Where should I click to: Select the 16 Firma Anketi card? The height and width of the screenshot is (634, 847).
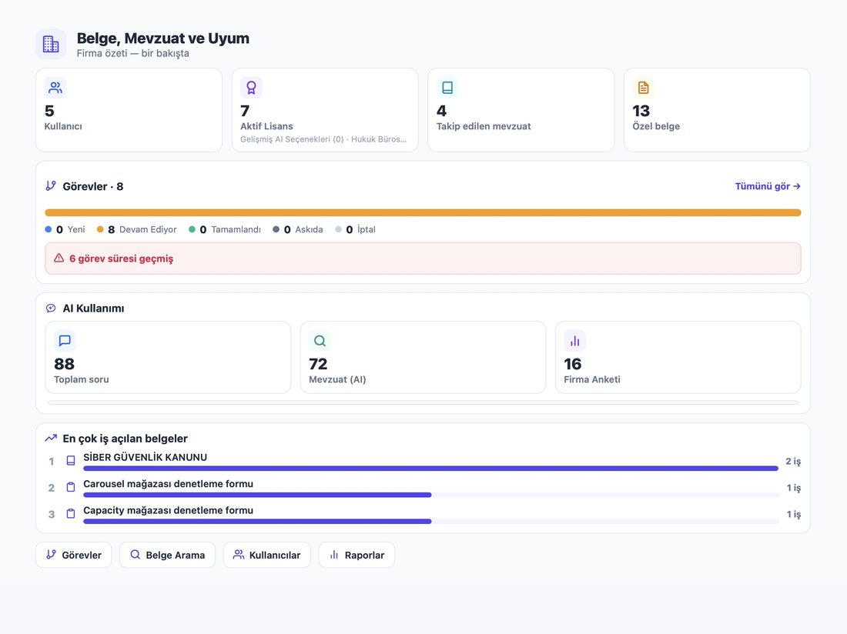coord(678,357)
